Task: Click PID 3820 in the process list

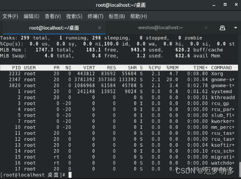Action: [x=15, y=85]
